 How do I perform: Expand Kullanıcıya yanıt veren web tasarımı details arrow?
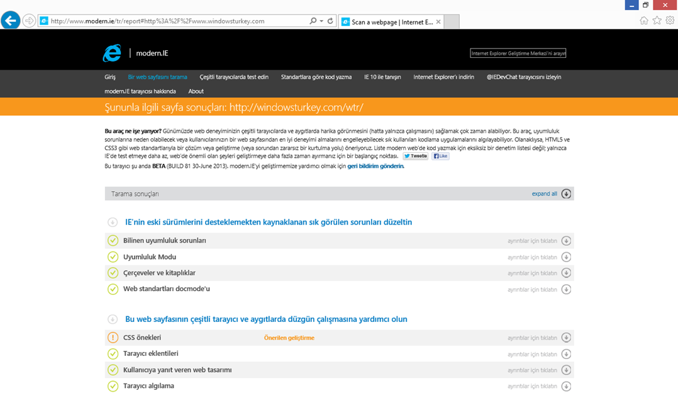566,370
